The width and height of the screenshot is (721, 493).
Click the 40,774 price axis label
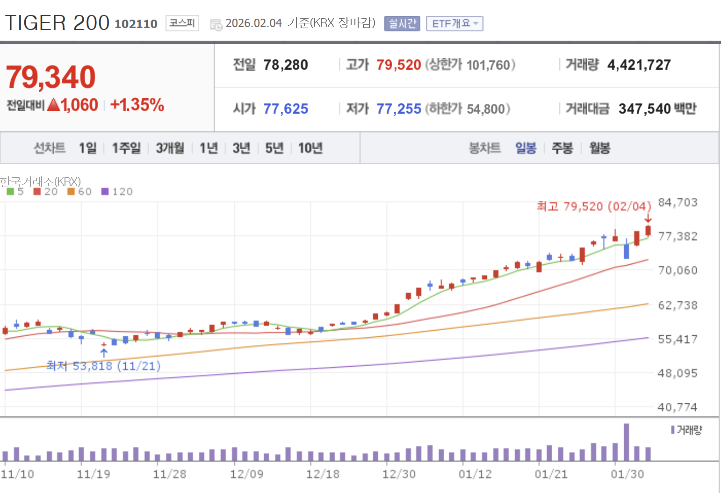(678, 407)
